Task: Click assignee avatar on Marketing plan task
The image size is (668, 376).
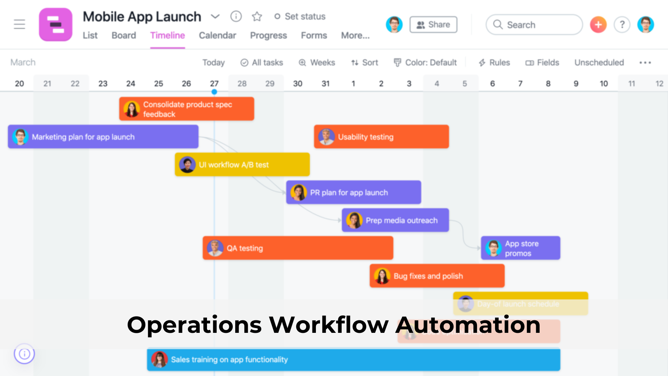Action: pyautogui.click(x=21, y=137)
